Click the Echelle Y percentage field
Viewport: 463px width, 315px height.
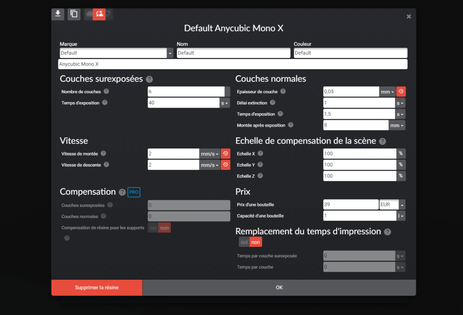[360, 165]
